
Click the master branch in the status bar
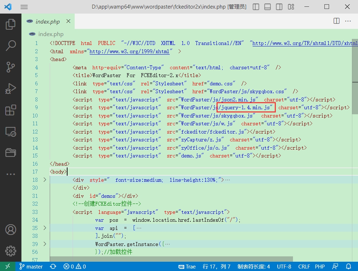31,266
